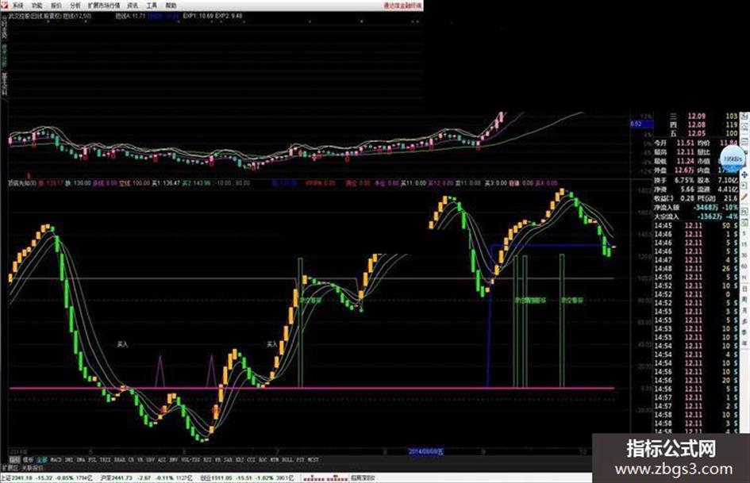Select the 月 monthly period button in sidebar
This screenshot has height=483, width=750.
[744, 310]
